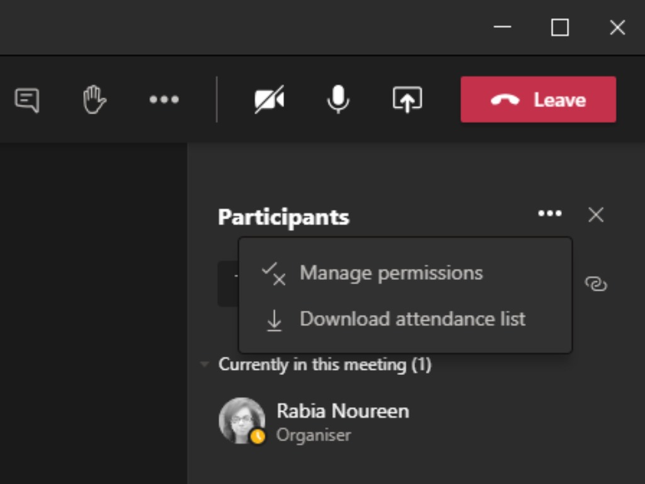Image resolution: width=645 pixels, height=484 pixels.
Task: Raise your hand in the meeting
Action: [x=94, y=100]
